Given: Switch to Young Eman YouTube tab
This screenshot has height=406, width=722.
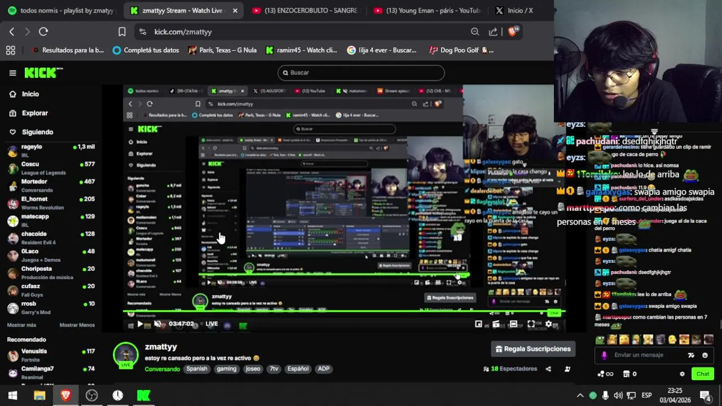Looking at the screenshot, I should point(427,10).
